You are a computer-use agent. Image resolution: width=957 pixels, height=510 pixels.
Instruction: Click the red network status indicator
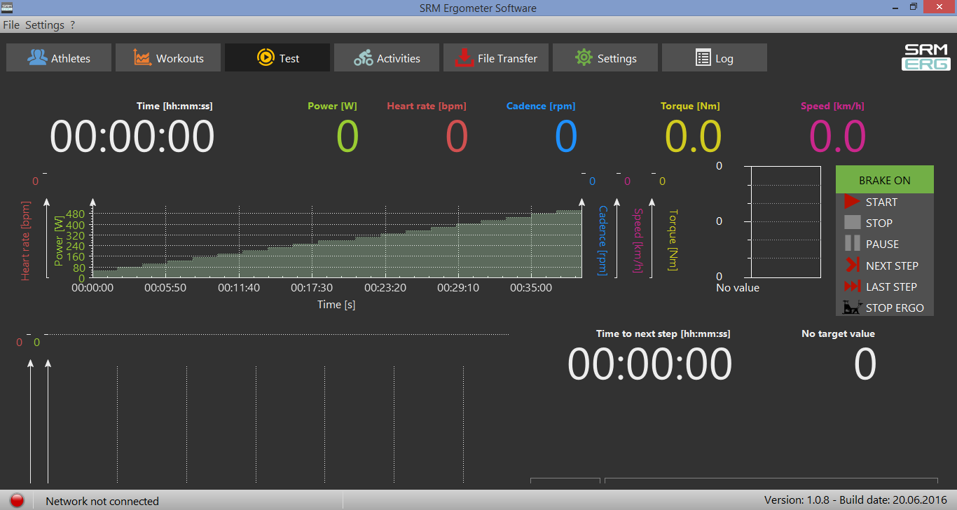[18, 500]
